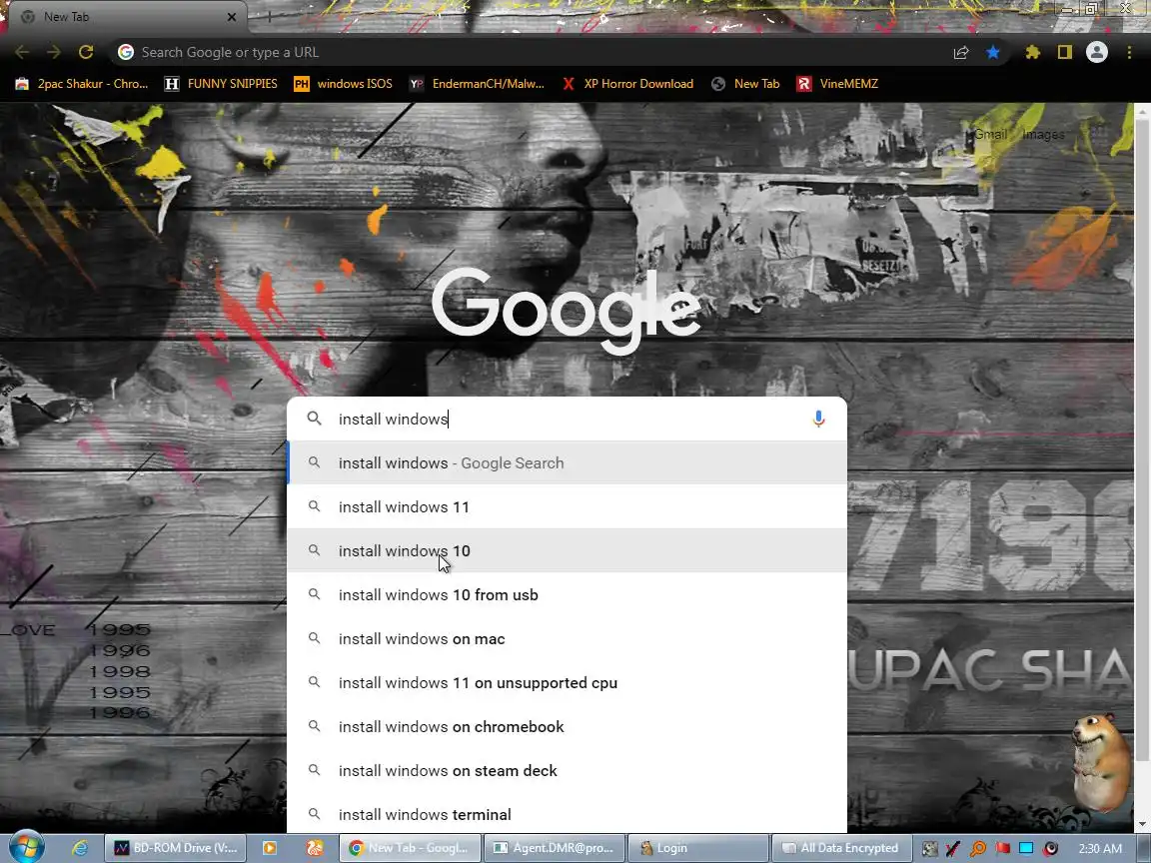
Task: Open the windows ISOS bookmark
Action: pos(343,84)
